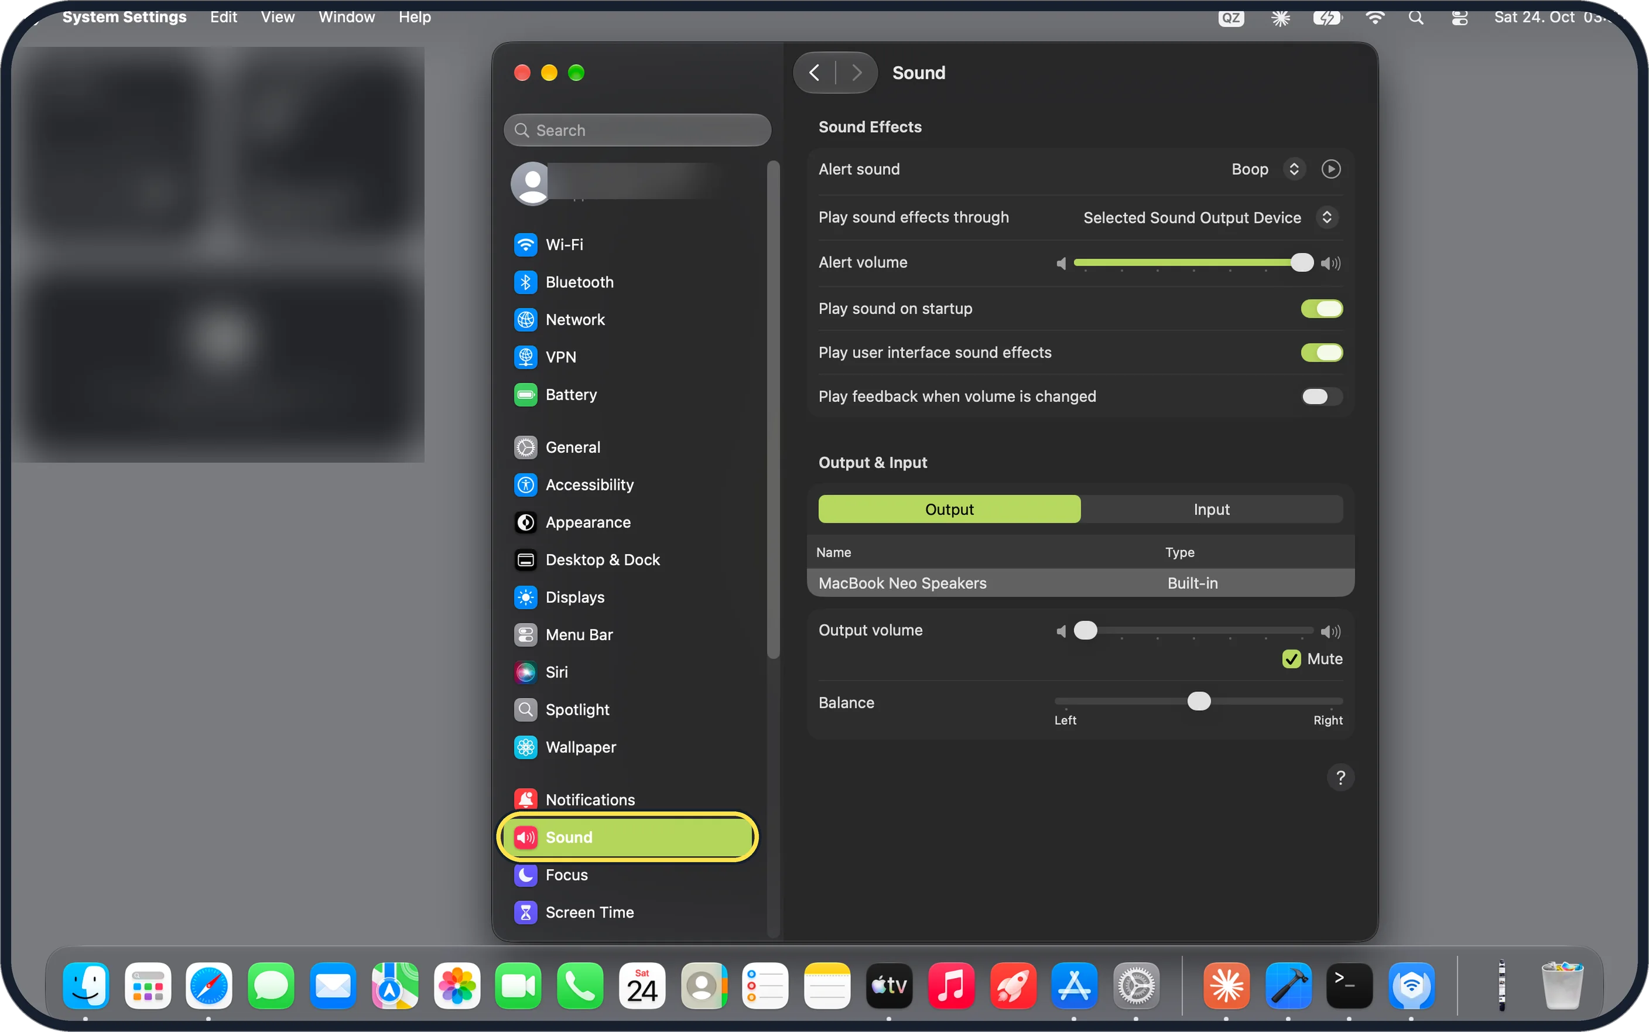
Task: Open Wallpaper settings
Action: pos(628,747)
